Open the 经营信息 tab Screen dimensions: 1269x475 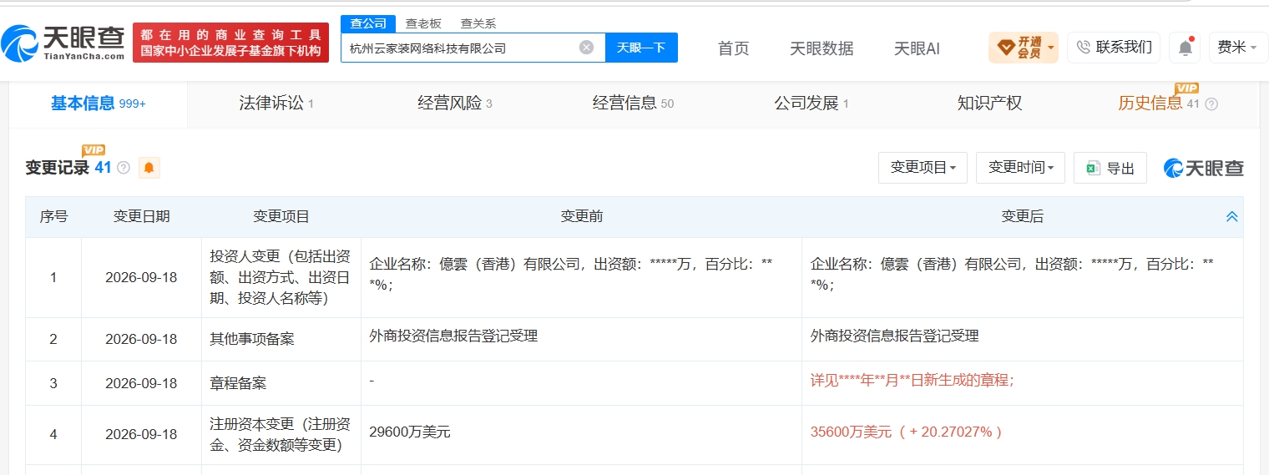633,104
